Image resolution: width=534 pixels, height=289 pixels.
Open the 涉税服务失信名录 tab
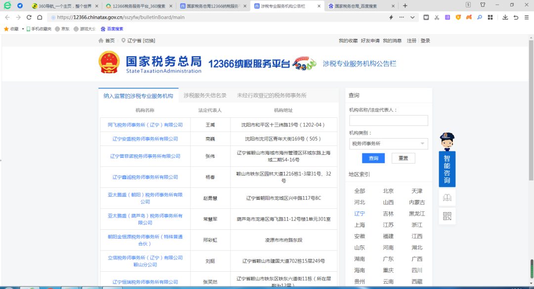click(x=205, y=96)
